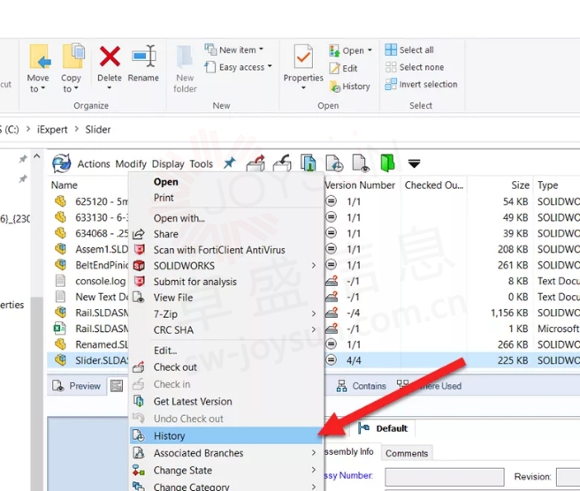Viewport: 580px width, 491px height.
Task: Open the New item dropdown
Action: point(234,49)
